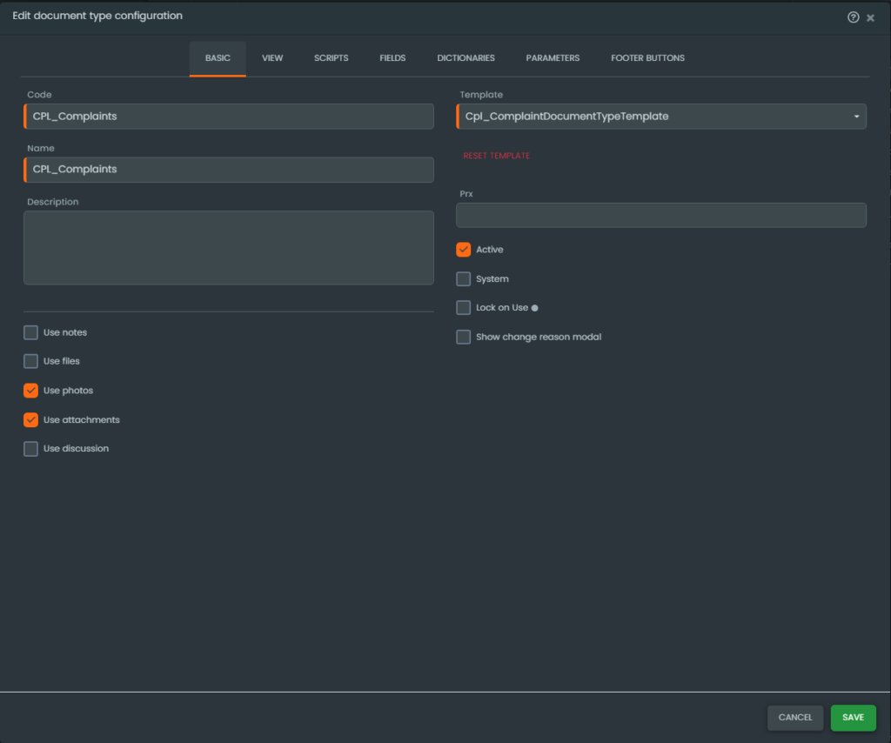Tick the Use discussion checkbox
891x743 pixels.
(x=31, y=449)
